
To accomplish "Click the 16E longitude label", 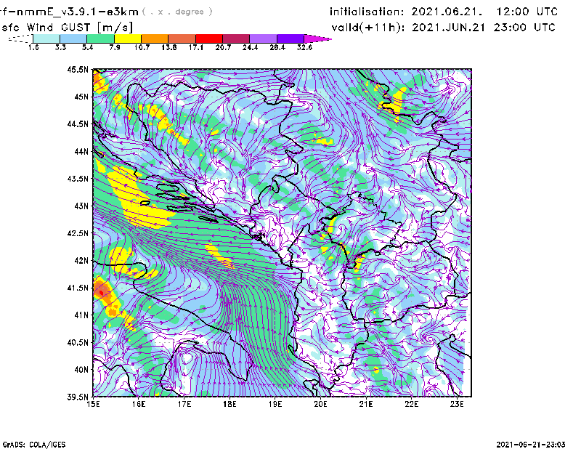I will pos(139,404).
